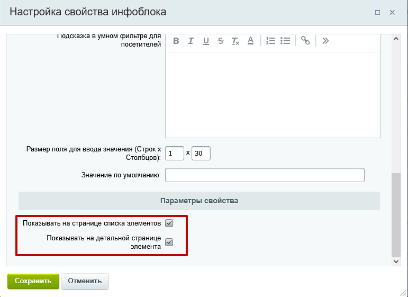Viewport: 408px width, 297px height.
Task: Expand more editor toolbar options
Action: (x=325, y=41)
